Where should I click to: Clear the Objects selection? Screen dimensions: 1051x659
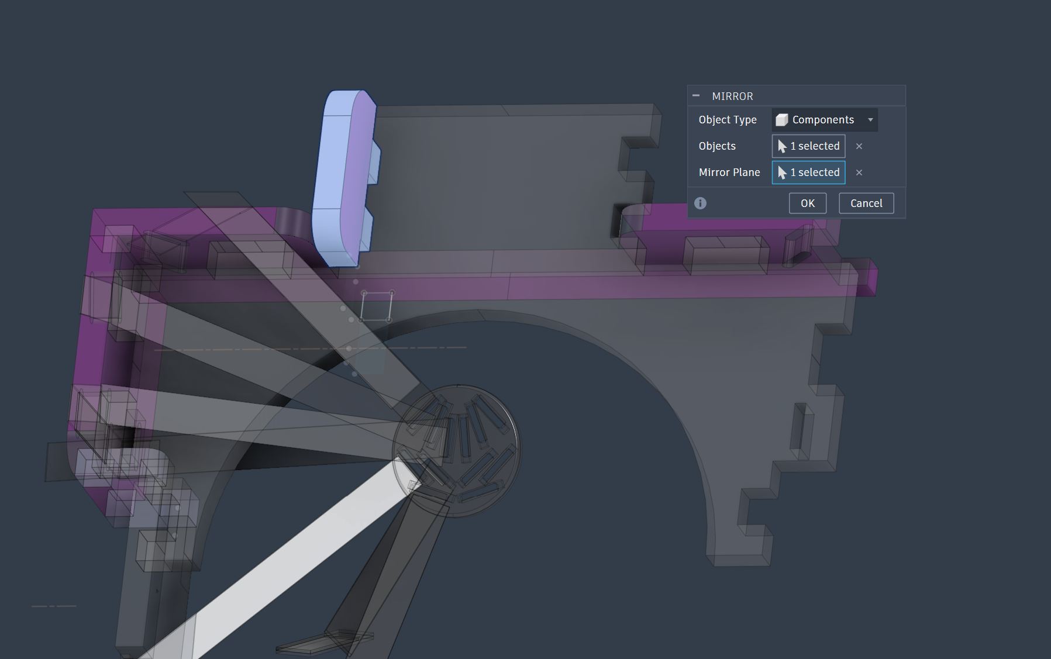click(859, 146)
